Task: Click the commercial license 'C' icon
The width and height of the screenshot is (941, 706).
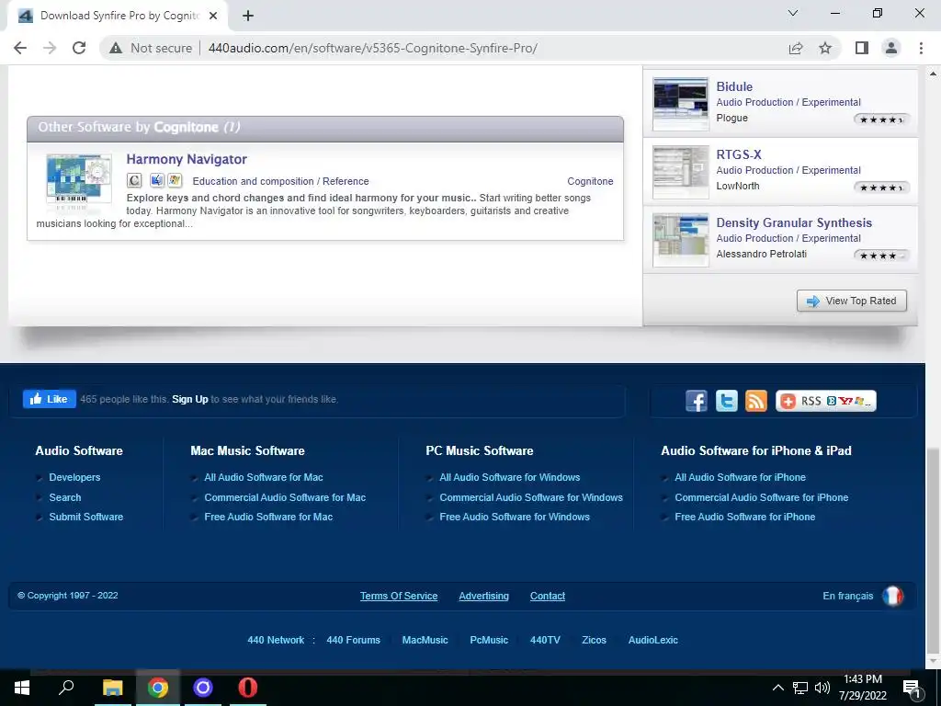Action: pyautogui.click(x=134, y=181)
